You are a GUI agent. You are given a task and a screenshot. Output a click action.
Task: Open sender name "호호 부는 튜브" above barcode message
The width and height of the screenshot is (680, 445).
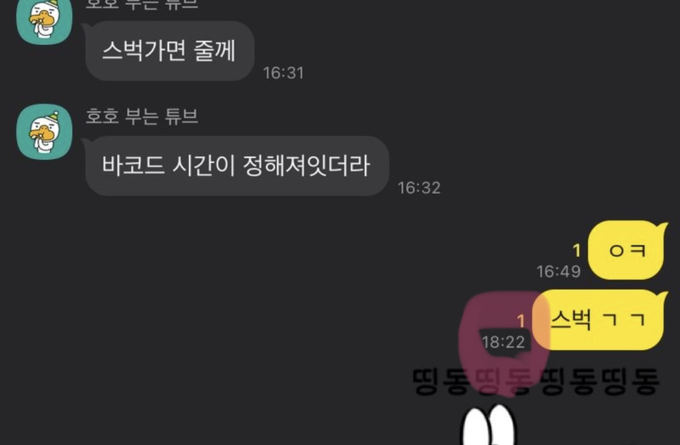[142, 116]
